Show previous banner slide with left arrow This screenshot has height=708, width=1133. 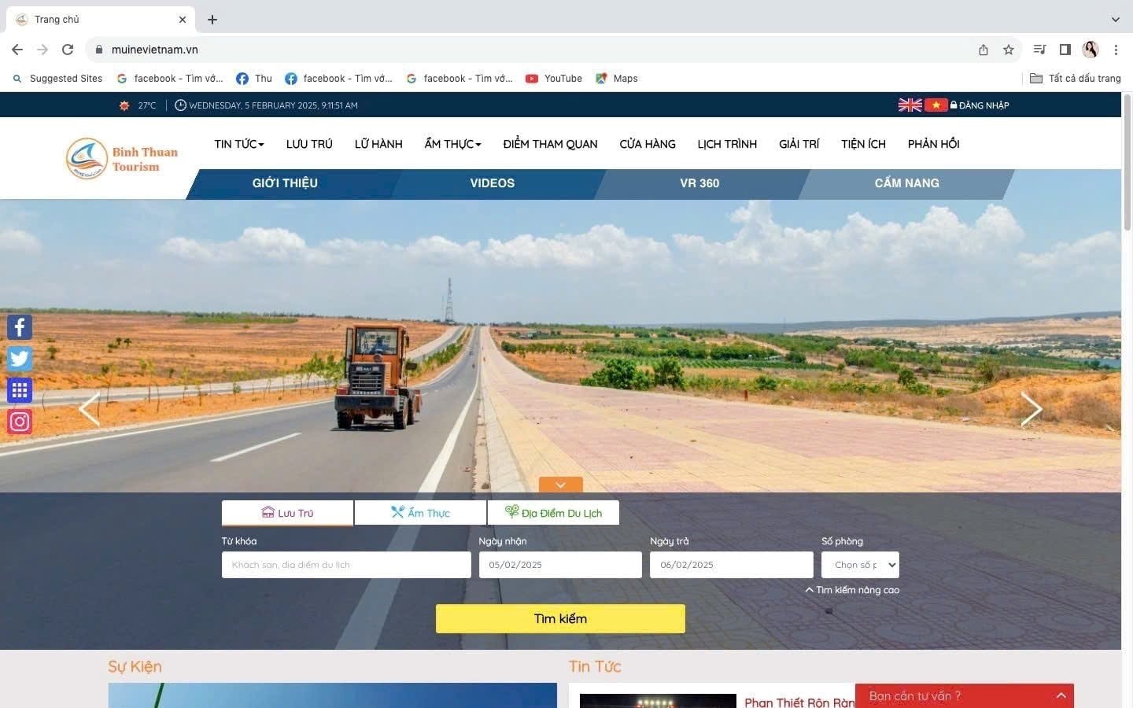tap(89, 409)
